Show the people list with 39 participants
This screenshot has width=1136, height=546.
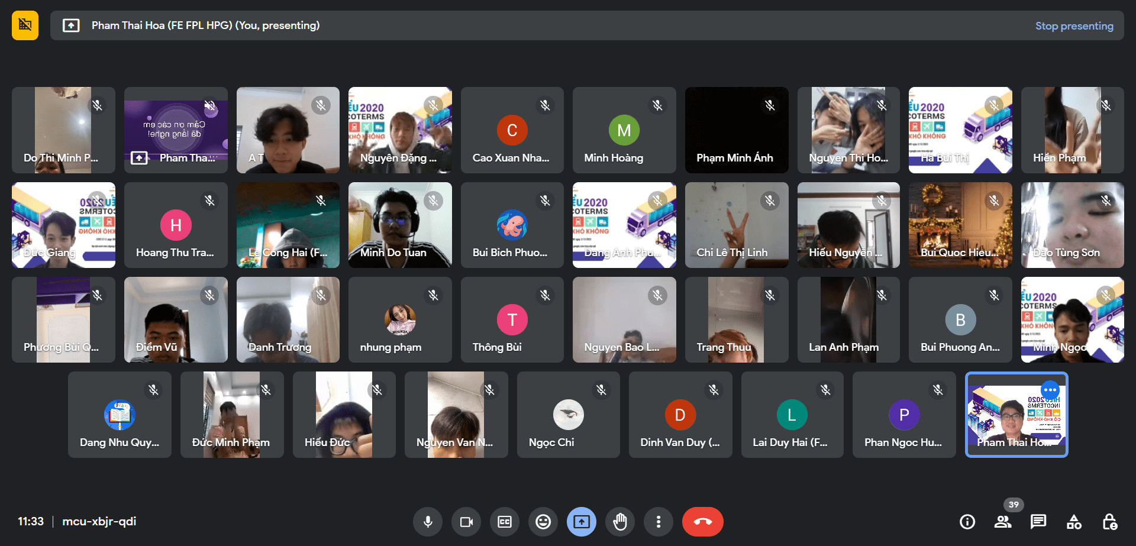pos(1003,522)
